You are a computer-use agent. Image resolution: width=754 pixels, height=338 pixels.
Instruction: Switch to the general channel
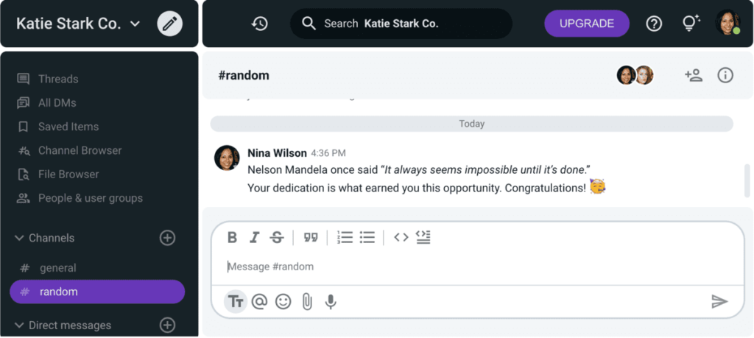[x=57, y=268]
